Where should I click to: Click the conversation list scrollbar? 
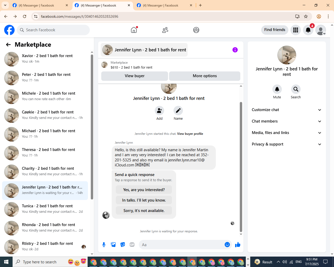tap(92, 127)
